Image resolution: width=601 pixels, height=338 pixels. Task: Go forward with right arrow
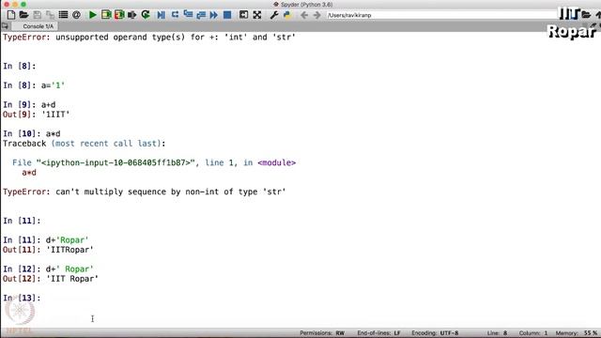[316, 15]
